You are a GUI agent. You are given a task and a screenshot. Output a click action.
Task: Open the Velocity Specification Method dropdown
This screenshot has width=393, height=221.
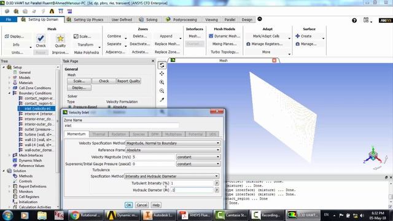pyautogui.click(x=173, y=143)
